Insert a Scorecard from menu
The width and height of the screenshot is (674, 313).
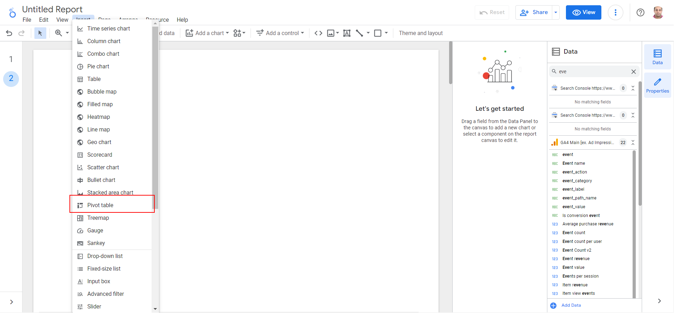pos(112,155)
